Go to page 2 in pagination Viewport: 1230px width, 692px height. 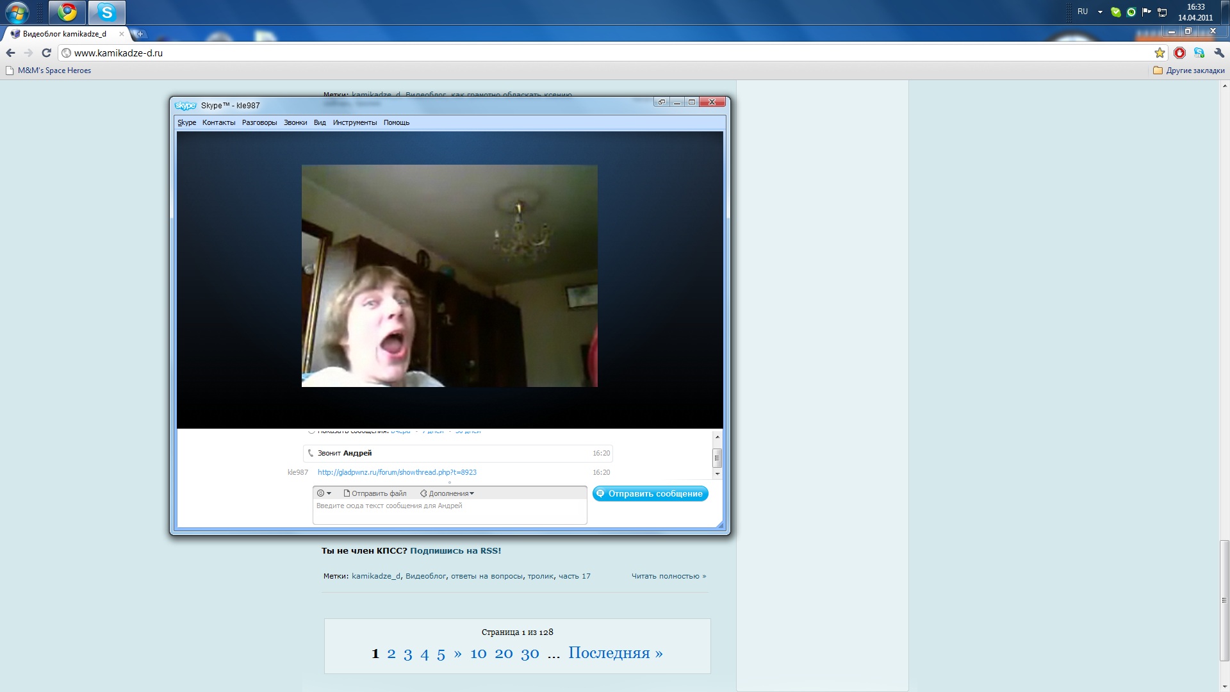point(391,654)
